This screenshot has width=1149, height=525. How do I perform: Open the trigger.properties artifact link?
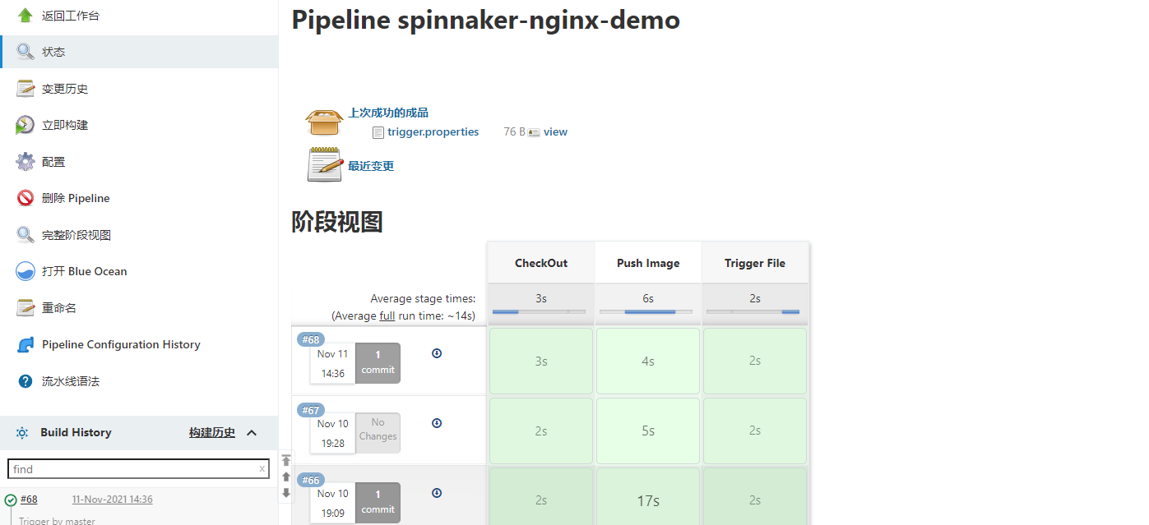coord(433,131)
